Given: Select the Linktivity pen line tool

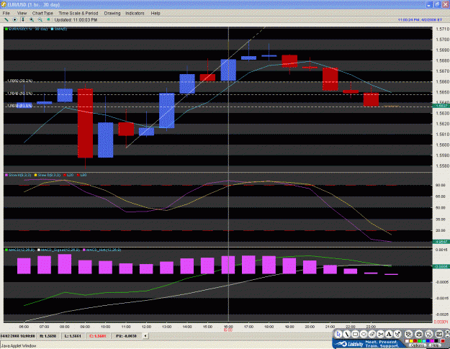Looking at the screenshot, I should 347,334.
